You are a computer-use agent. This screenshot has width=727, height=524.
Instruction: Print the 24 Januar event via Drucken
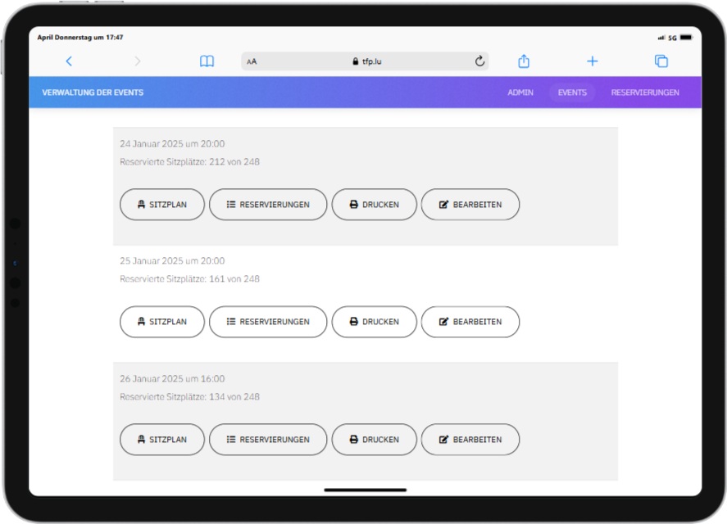pos(374,205)
